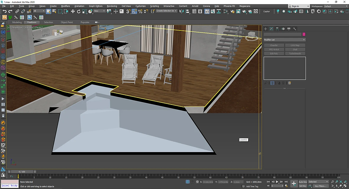Open Select by Name list icon
Image resolution: width=349 pixels, height=189 pixels.
[54, 11]
